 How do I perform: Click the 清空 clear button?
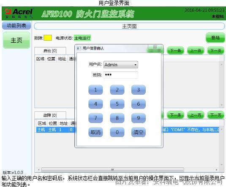point(139,132)
